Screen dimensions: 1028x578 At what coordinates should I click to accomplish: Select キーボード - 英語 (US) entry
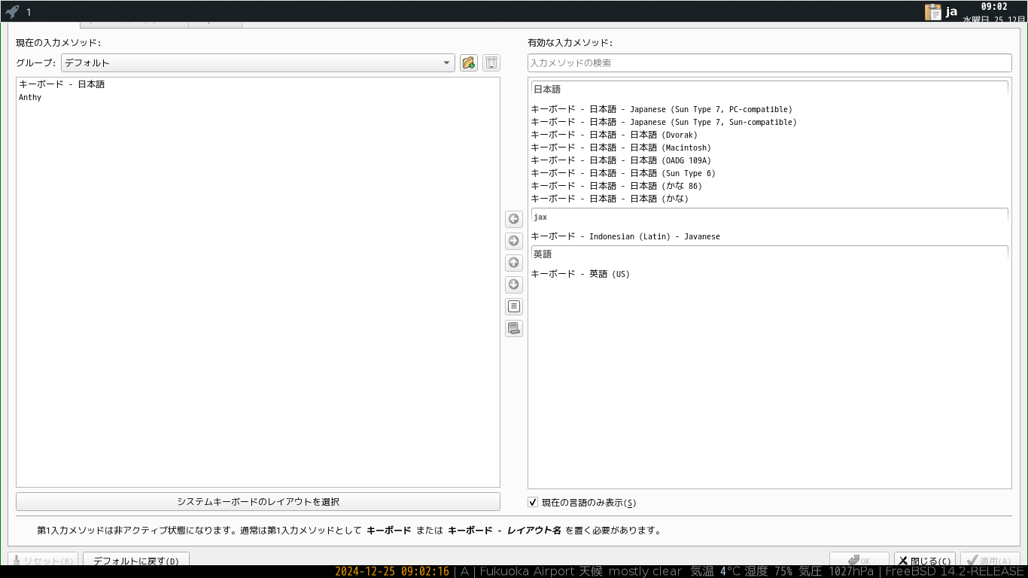pos(580,274)
